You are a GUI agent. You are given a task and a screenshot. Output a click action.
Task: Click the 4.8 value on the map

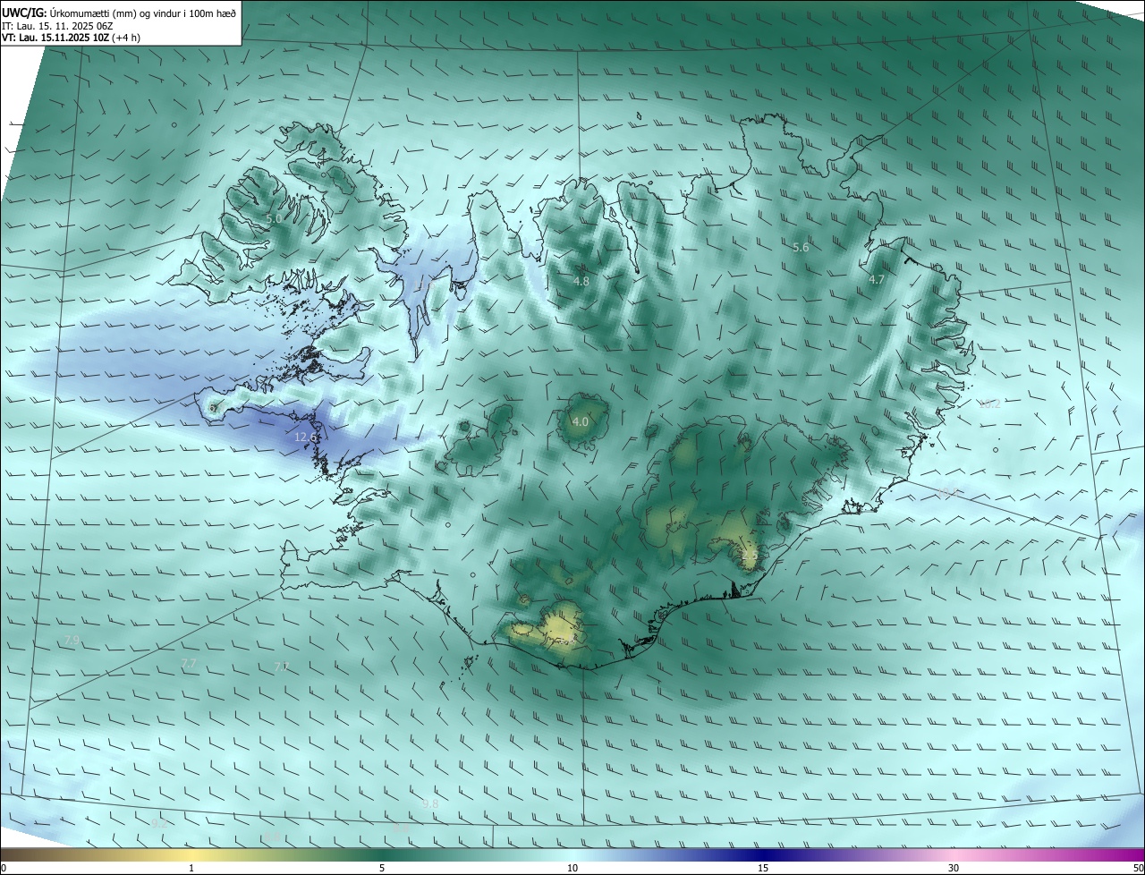[581, 281]
